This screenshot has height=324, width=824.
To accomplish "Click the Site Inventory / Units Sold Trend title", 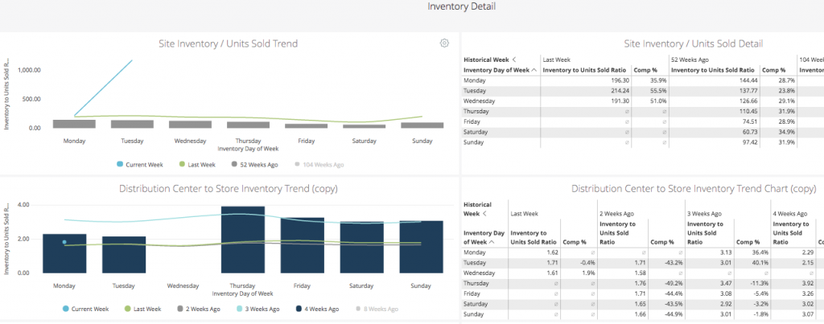I will tap(228, 43).
